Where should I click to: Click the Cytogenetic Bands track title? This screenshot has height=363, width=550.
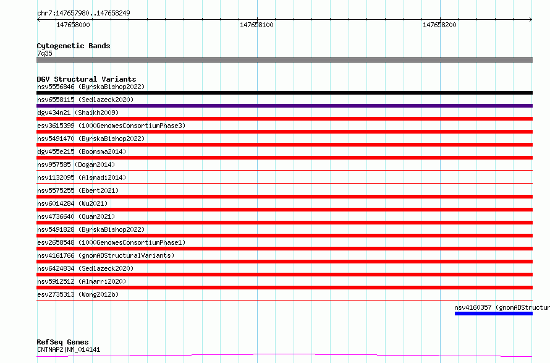point(74,46)
